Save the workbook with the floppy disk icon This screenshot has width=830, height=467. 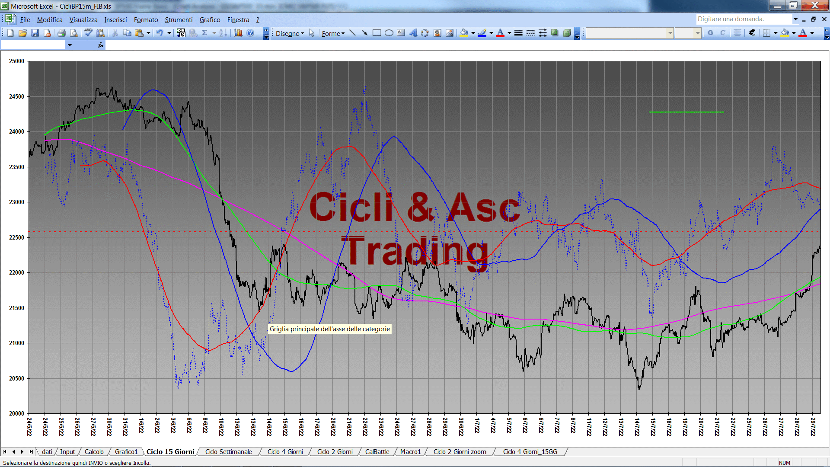pos(35,33)
